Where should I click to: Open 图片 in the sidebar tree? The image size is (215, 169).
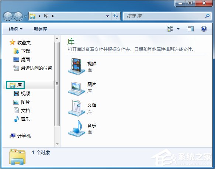(25, 102)
